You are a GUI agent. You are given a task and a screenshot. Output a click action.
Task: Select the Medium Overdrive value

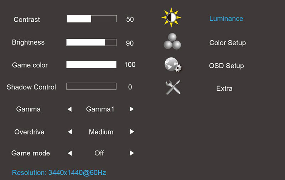(x=101, y=132)
